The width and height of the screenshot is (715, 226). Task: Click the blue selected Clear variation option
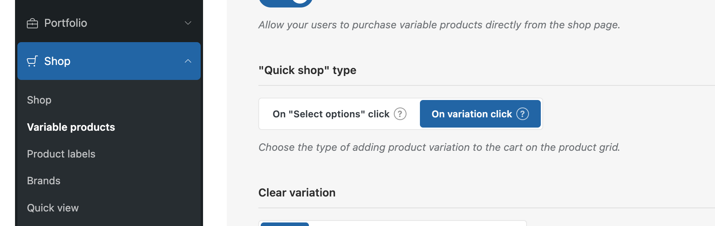pos(285,224)
